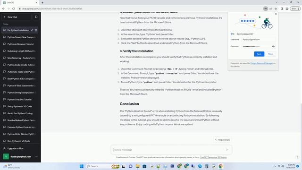Viewport: 302px width, 170px height.
Task: Show hidden system tray icons
Action: [x=275, y=166]
